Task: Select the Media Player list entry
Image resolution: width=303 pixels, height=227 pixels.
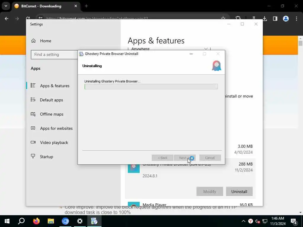Action: [190, 204]
